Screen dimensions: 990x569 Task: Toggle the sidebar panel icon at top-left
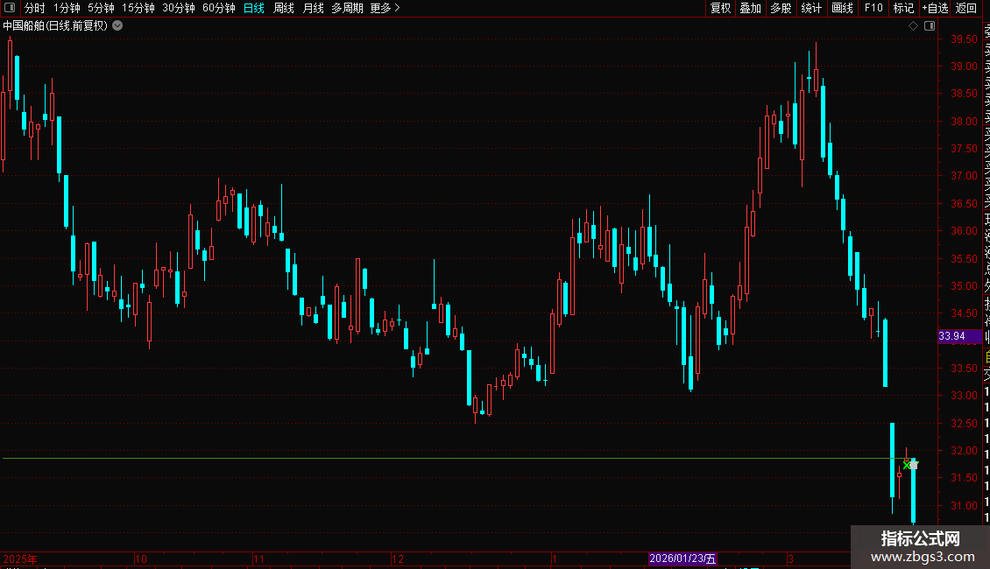tap(10, 8)
